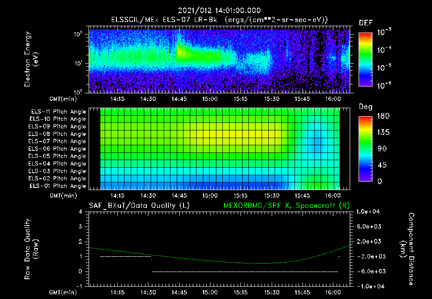
Task: Select the ELS-06 Pitch Angle row label
Action: [57, 149]
